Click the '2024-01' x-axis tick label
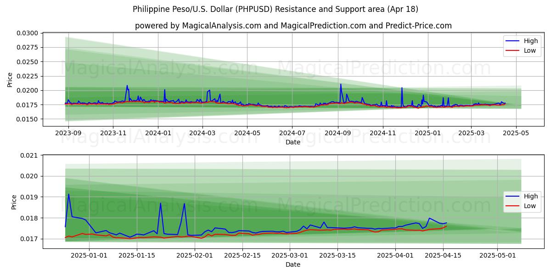The height and width of the screenshot is (275, 551). (x=158, y=133)
